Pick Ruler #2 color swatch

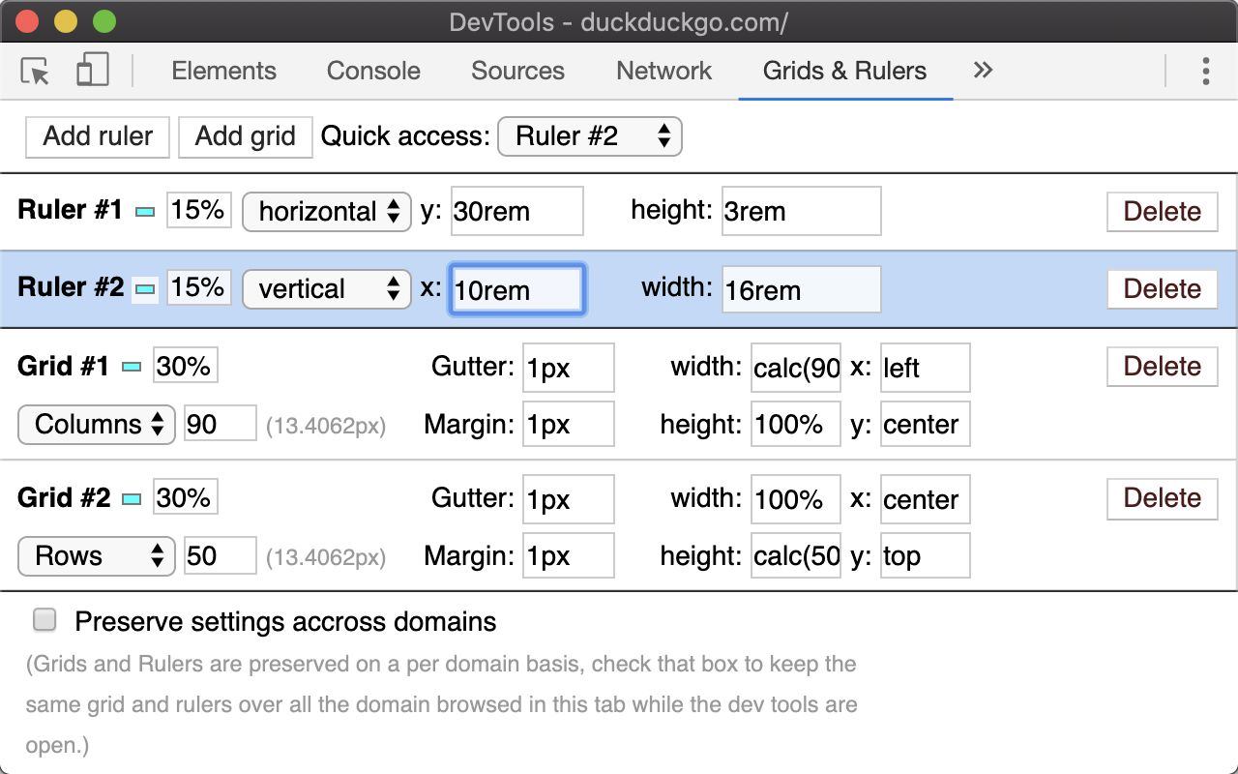[145, 288]
